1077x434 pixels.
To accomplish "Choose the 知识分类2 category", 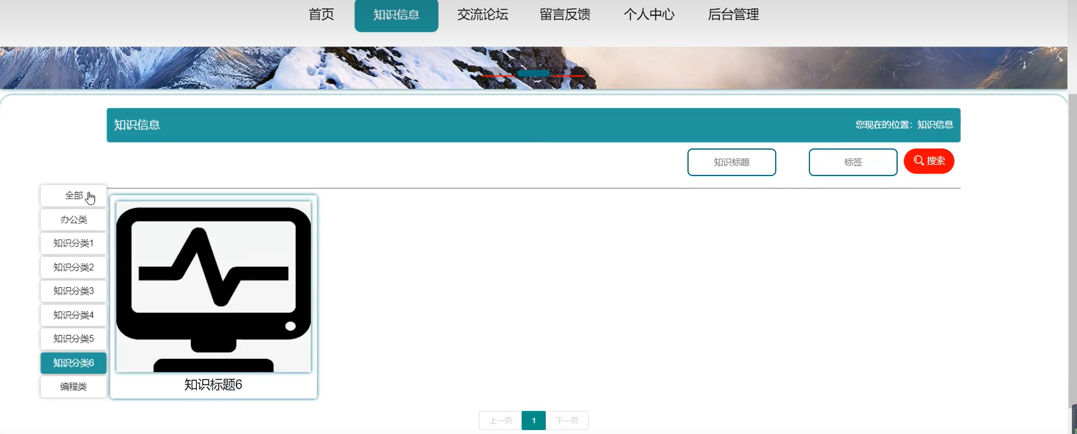I will (73, 267).
